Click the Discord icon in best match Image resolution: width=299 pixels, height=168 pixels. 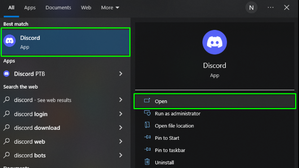point(9,40)
